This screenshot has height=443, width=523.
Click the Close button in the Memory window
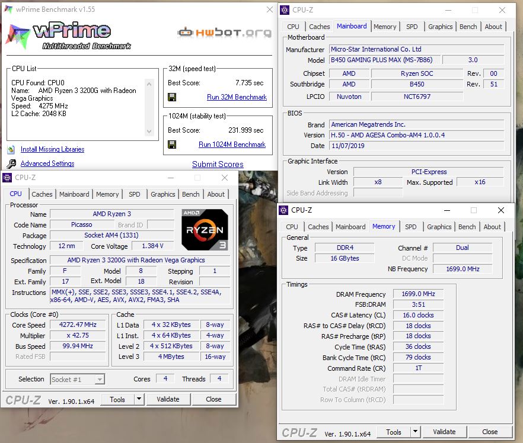point(490,432)
